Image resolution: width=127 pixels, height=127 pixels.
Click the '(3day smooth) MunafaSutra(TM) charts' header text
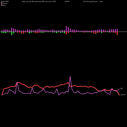[35, 2]
